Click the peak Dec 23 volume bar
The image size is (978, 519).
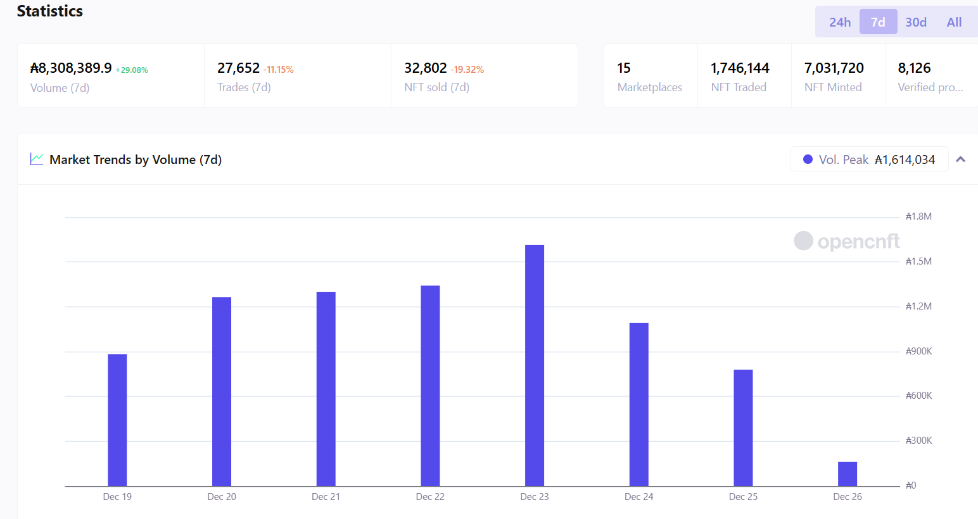click(x=535, y=366)
